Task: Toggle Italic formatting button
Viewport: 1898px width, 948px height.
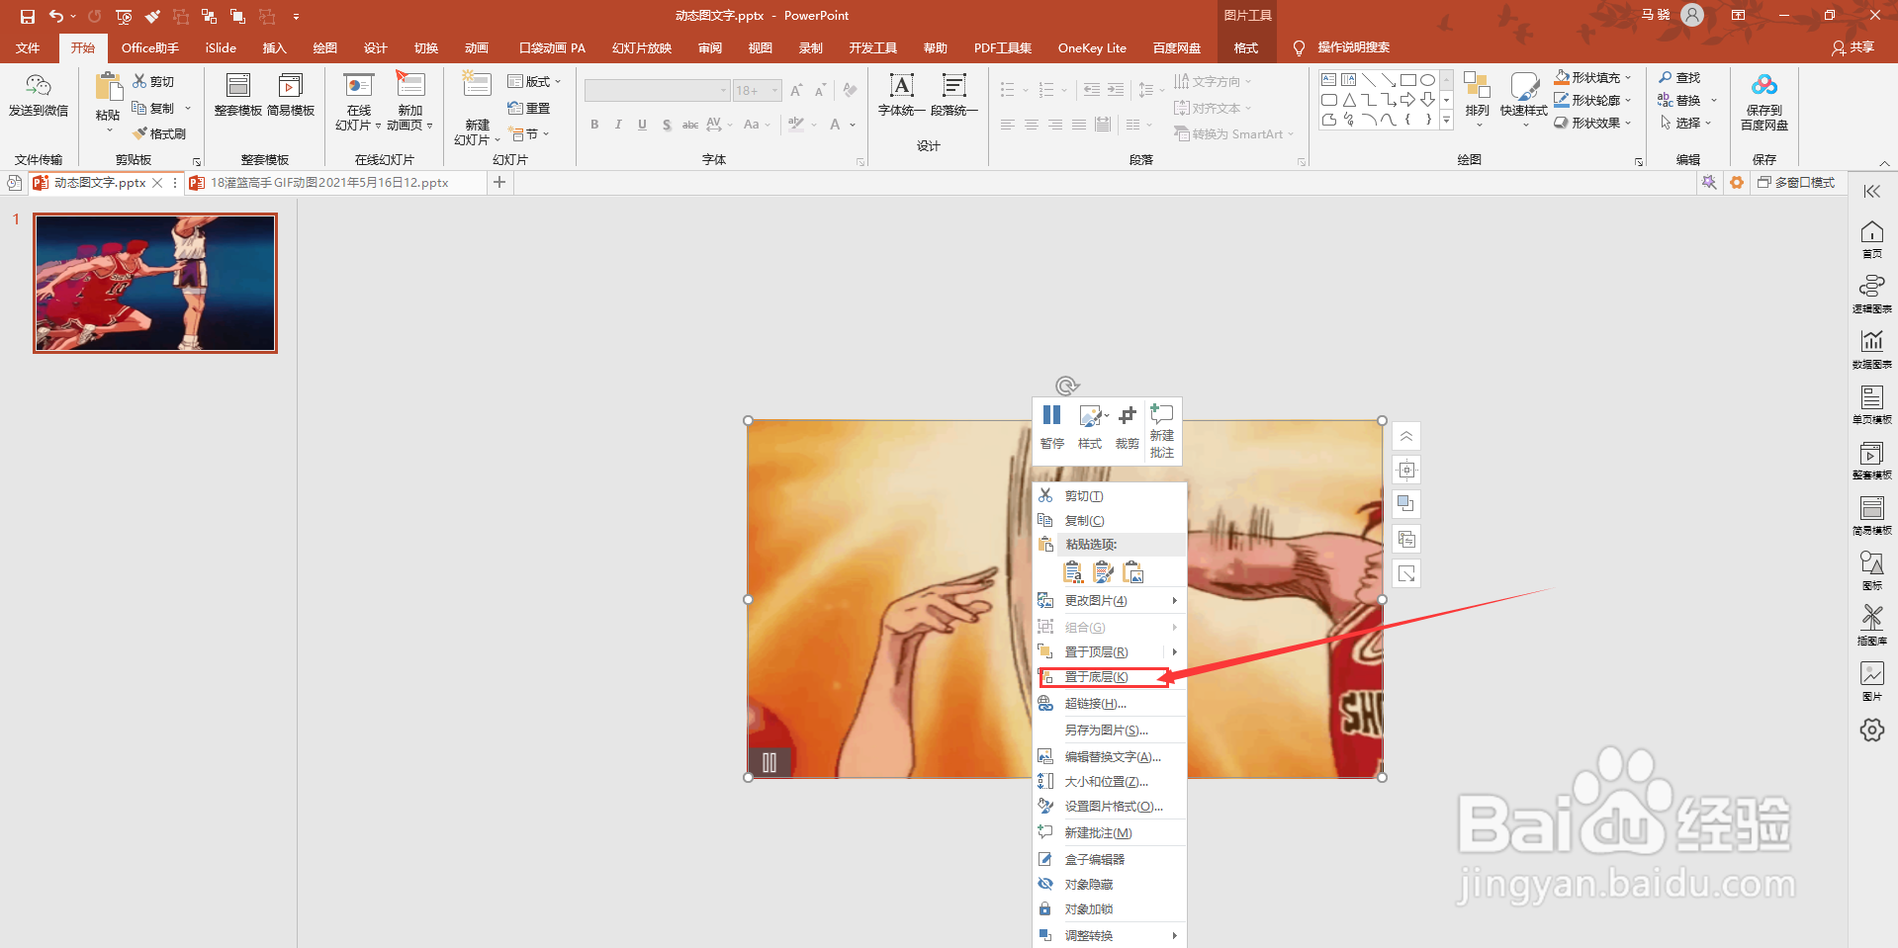Action: click(x=618, y=125)
